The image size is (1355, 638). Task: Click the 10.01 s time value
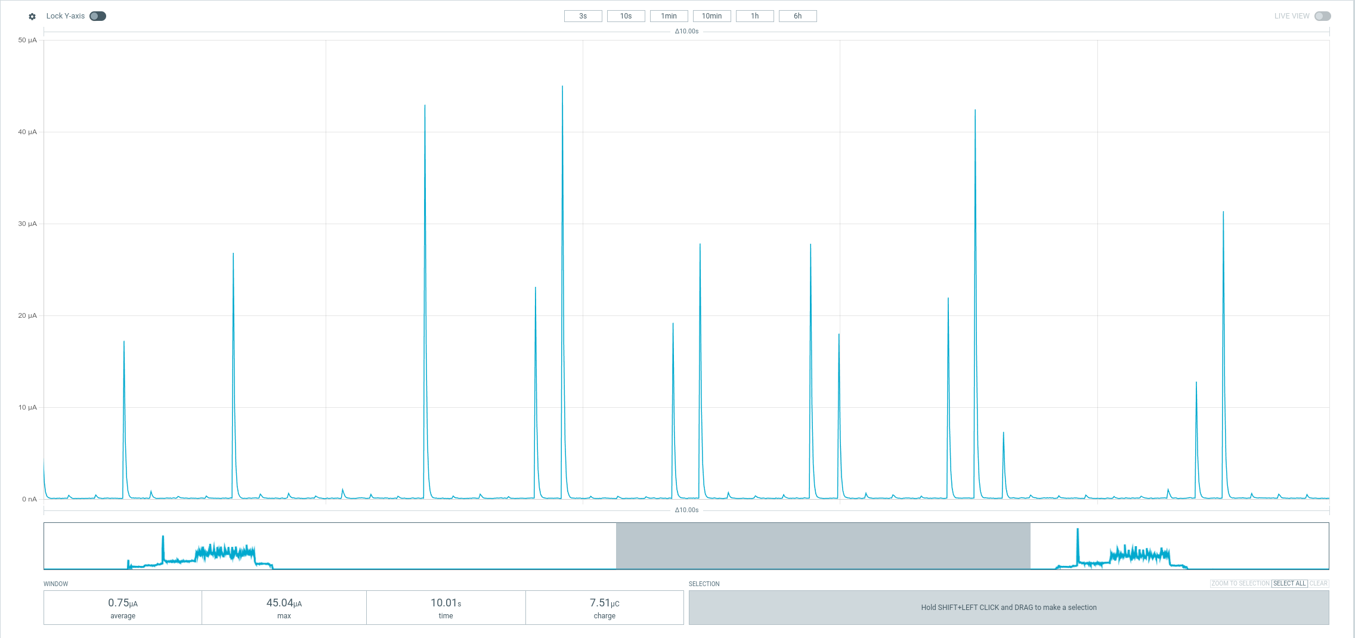(446, 603)
